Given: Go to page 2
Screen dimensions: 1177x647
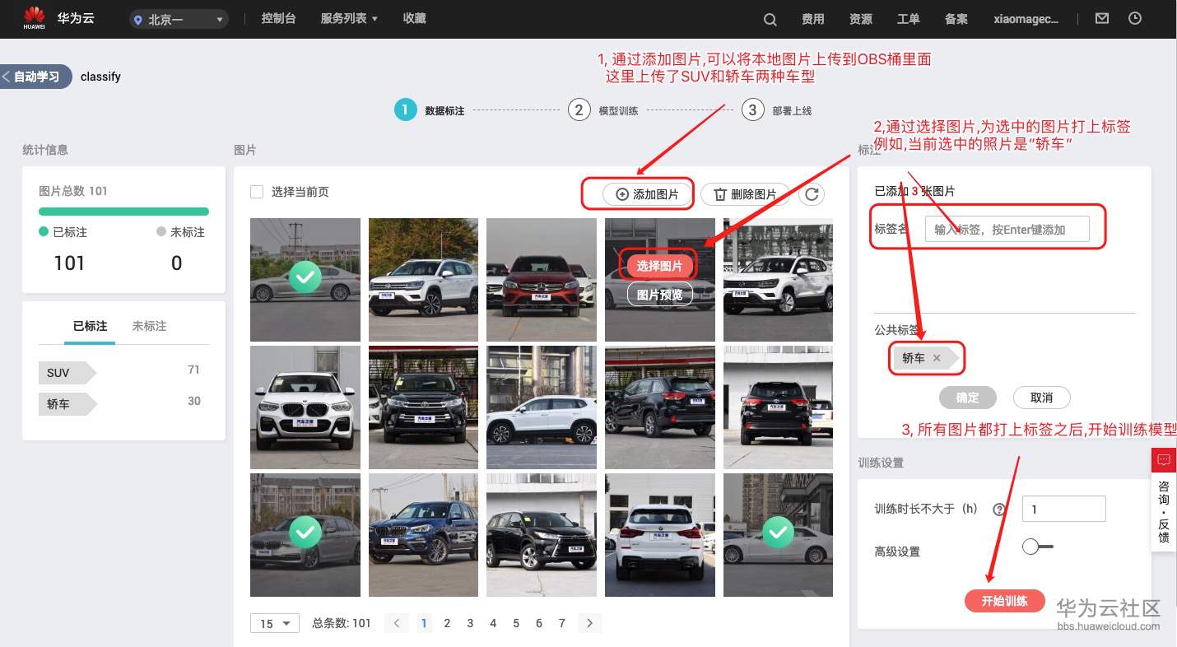Looking at the screenshot, I should (447, 623).
